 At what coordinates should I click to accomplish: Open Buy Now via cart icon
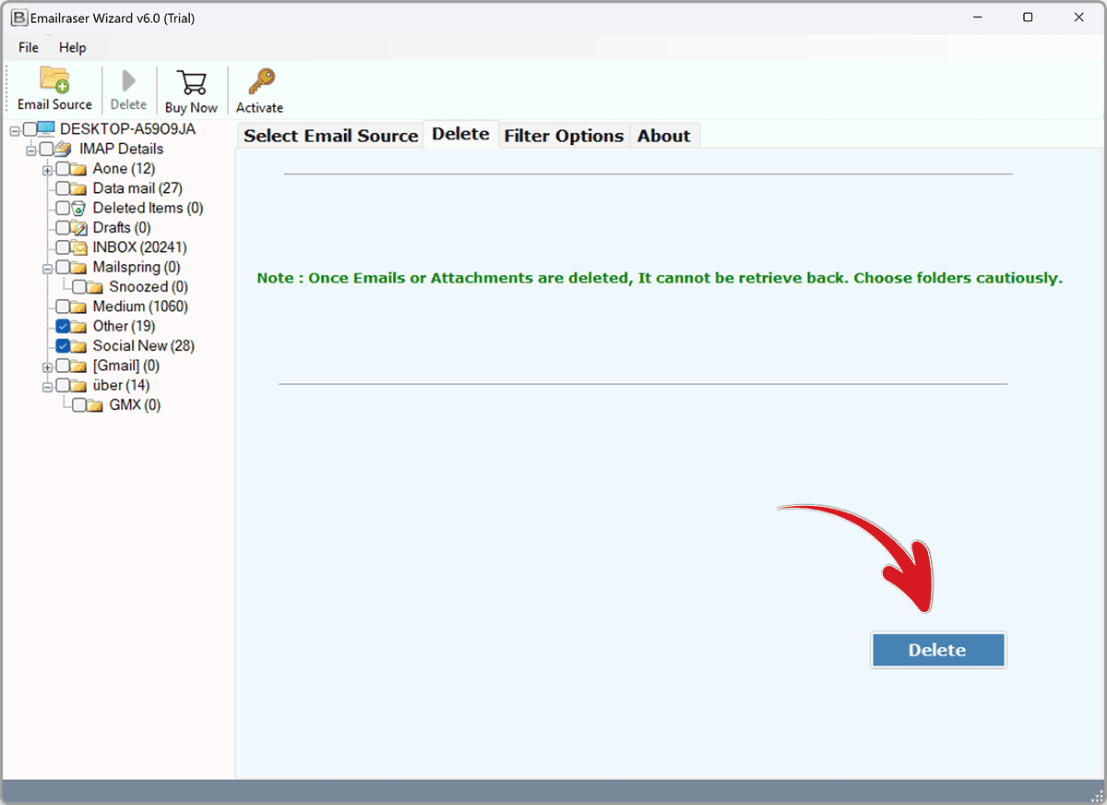click(x=191, y=81)
